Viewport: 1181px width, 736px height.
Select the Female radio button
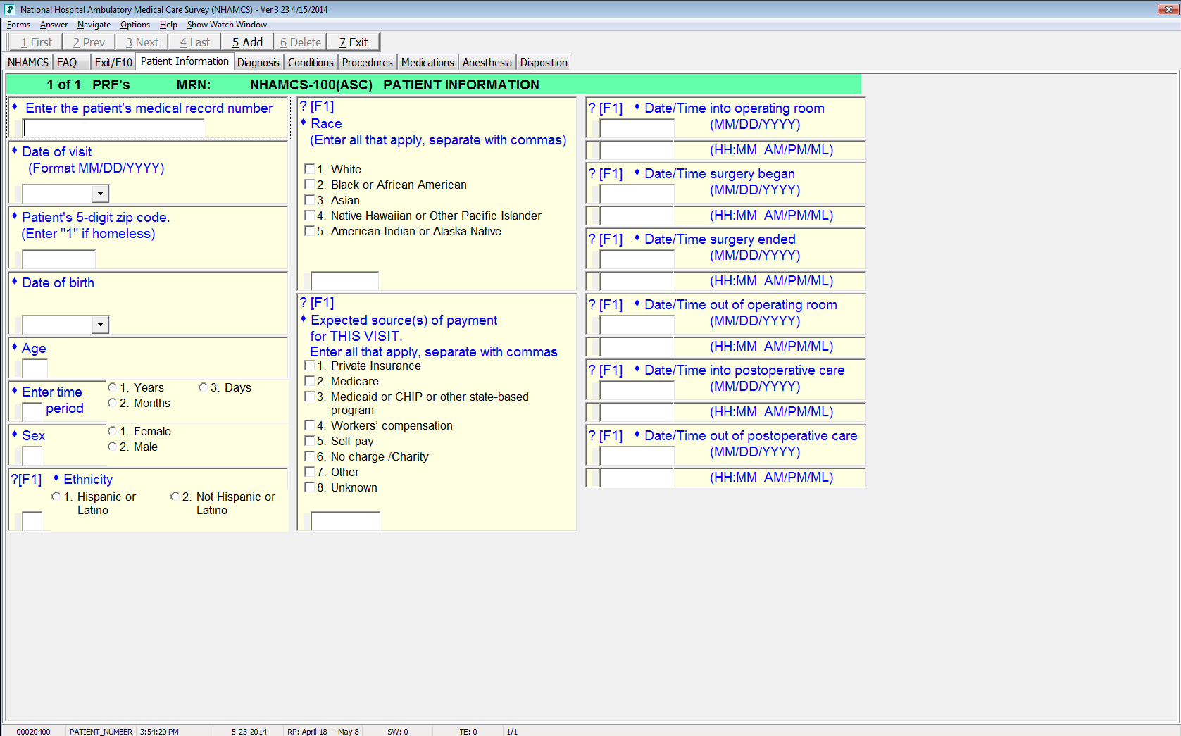(112, 431)
